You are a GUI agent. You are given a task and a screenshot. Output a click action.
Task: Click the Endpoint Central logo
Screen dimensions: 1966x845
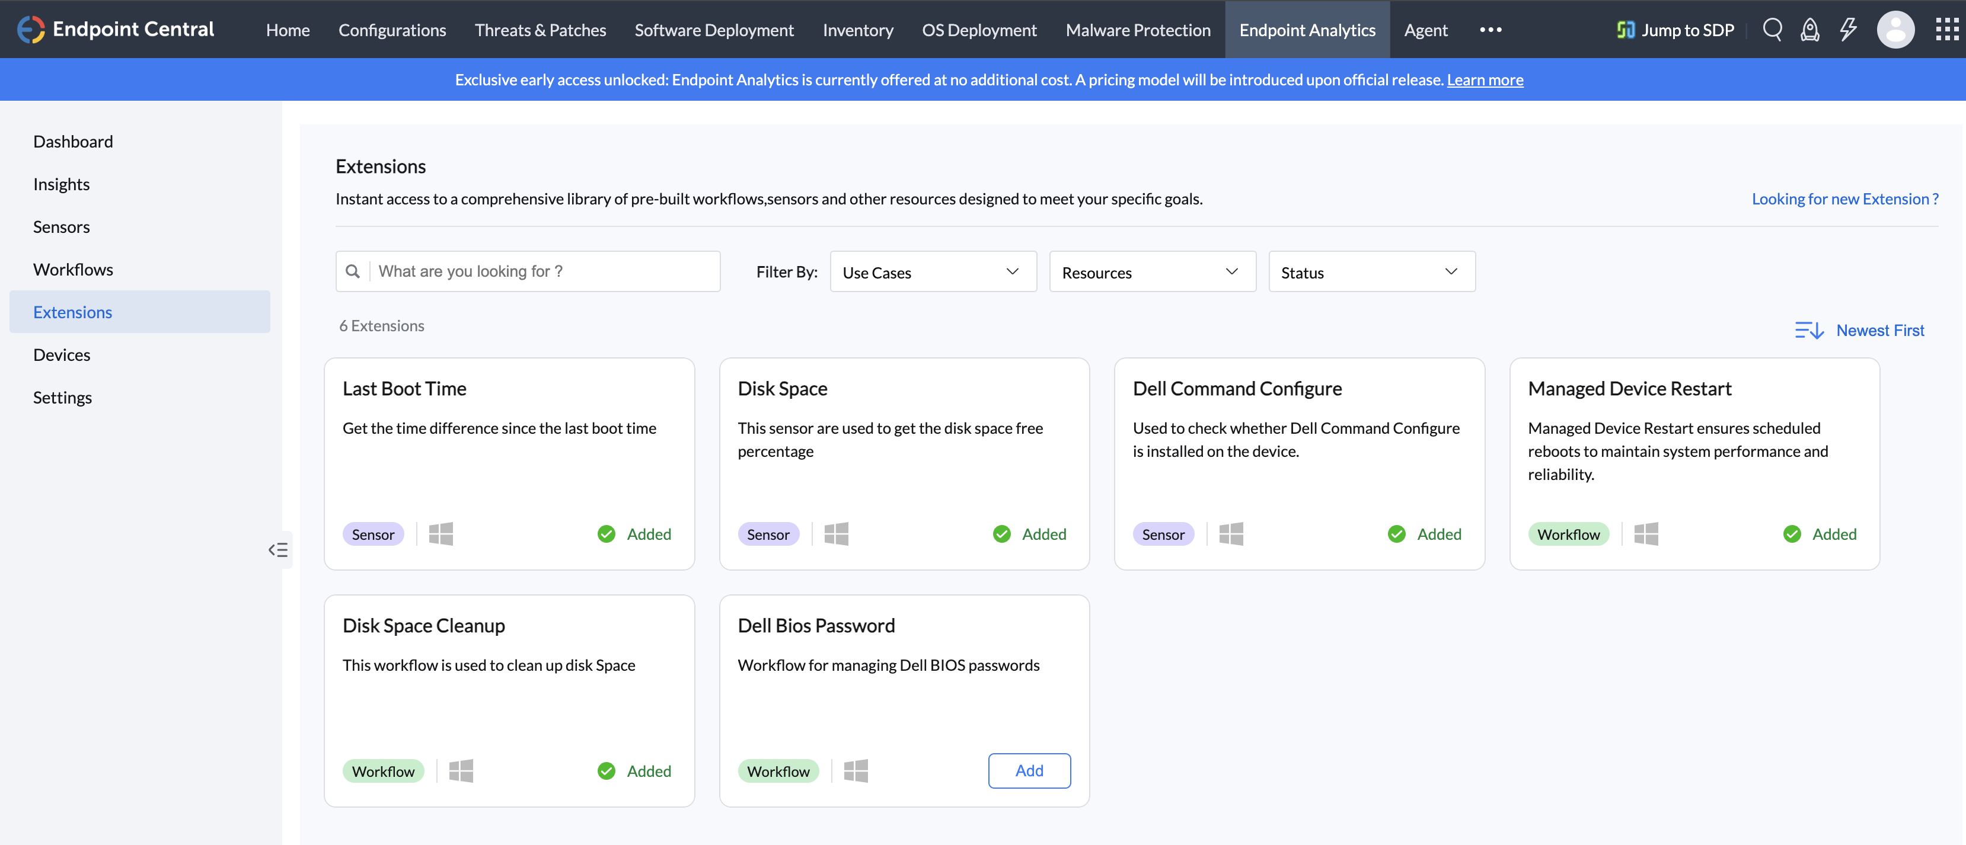(x=115, y=29)
